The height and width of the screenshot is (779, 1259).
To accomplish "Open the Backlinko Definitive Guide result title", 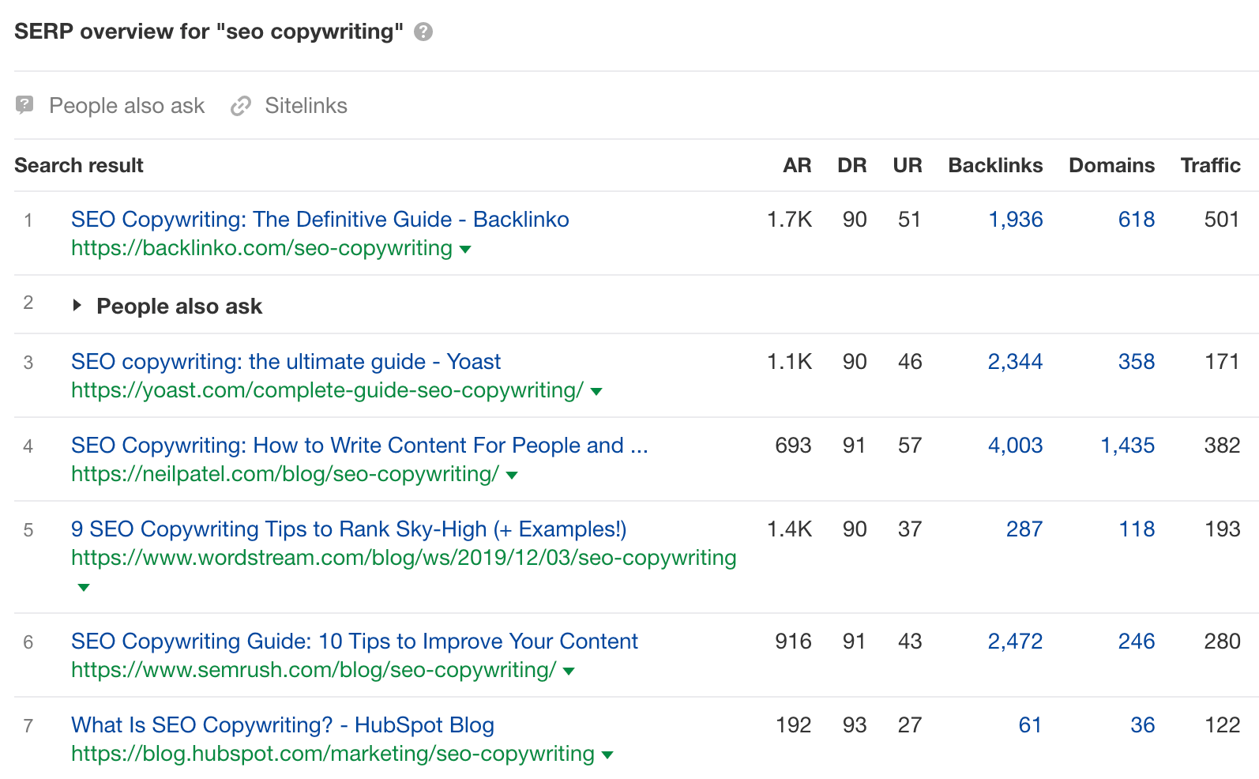I will point(320,219).
